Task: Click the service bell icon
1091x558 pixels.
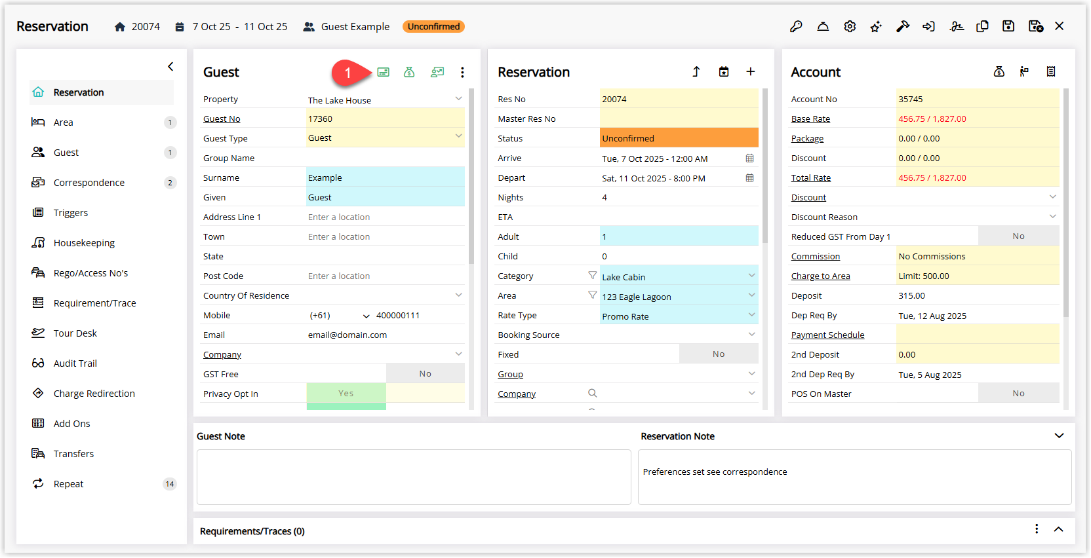Action: pyautogui.click(x=823, y=26)
